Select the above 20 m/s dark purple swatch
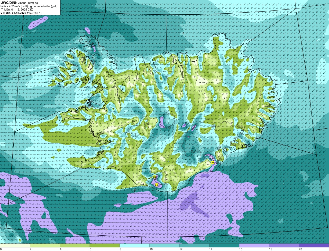The image size is (329, 251). coord(314,246)
